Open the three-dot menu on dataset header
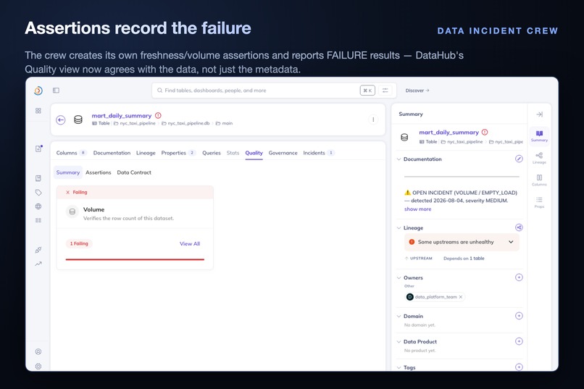Viewport: 584px width, 389px height. [373, 120]
